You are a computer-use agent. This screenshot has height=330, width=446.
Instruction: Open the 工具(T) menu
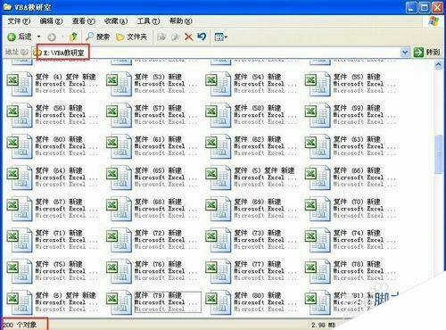pos(148,21)
